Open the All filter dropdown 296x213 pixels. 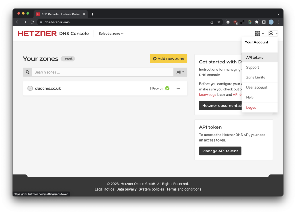(x=180, y=72)
